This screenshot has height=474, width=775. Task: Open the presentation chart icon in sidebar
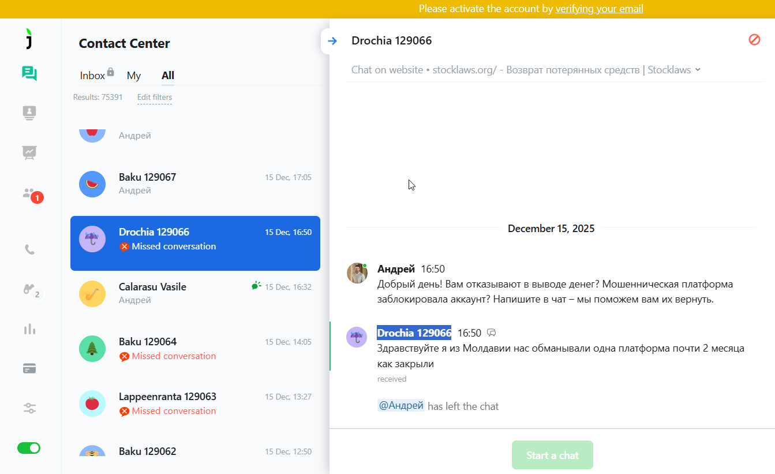coord(29,152)
